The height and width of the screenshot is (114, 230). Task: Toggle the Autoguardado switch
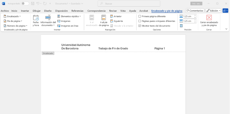(25, 3)
